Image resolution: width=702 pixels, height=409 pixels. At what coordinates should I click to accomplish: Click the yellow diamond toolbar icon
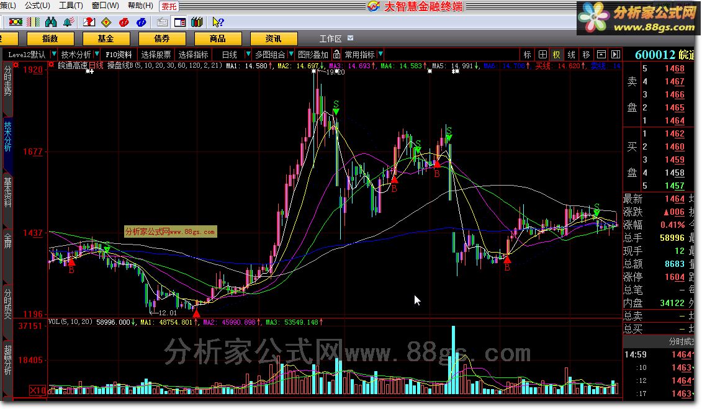[x=106, y=22]
